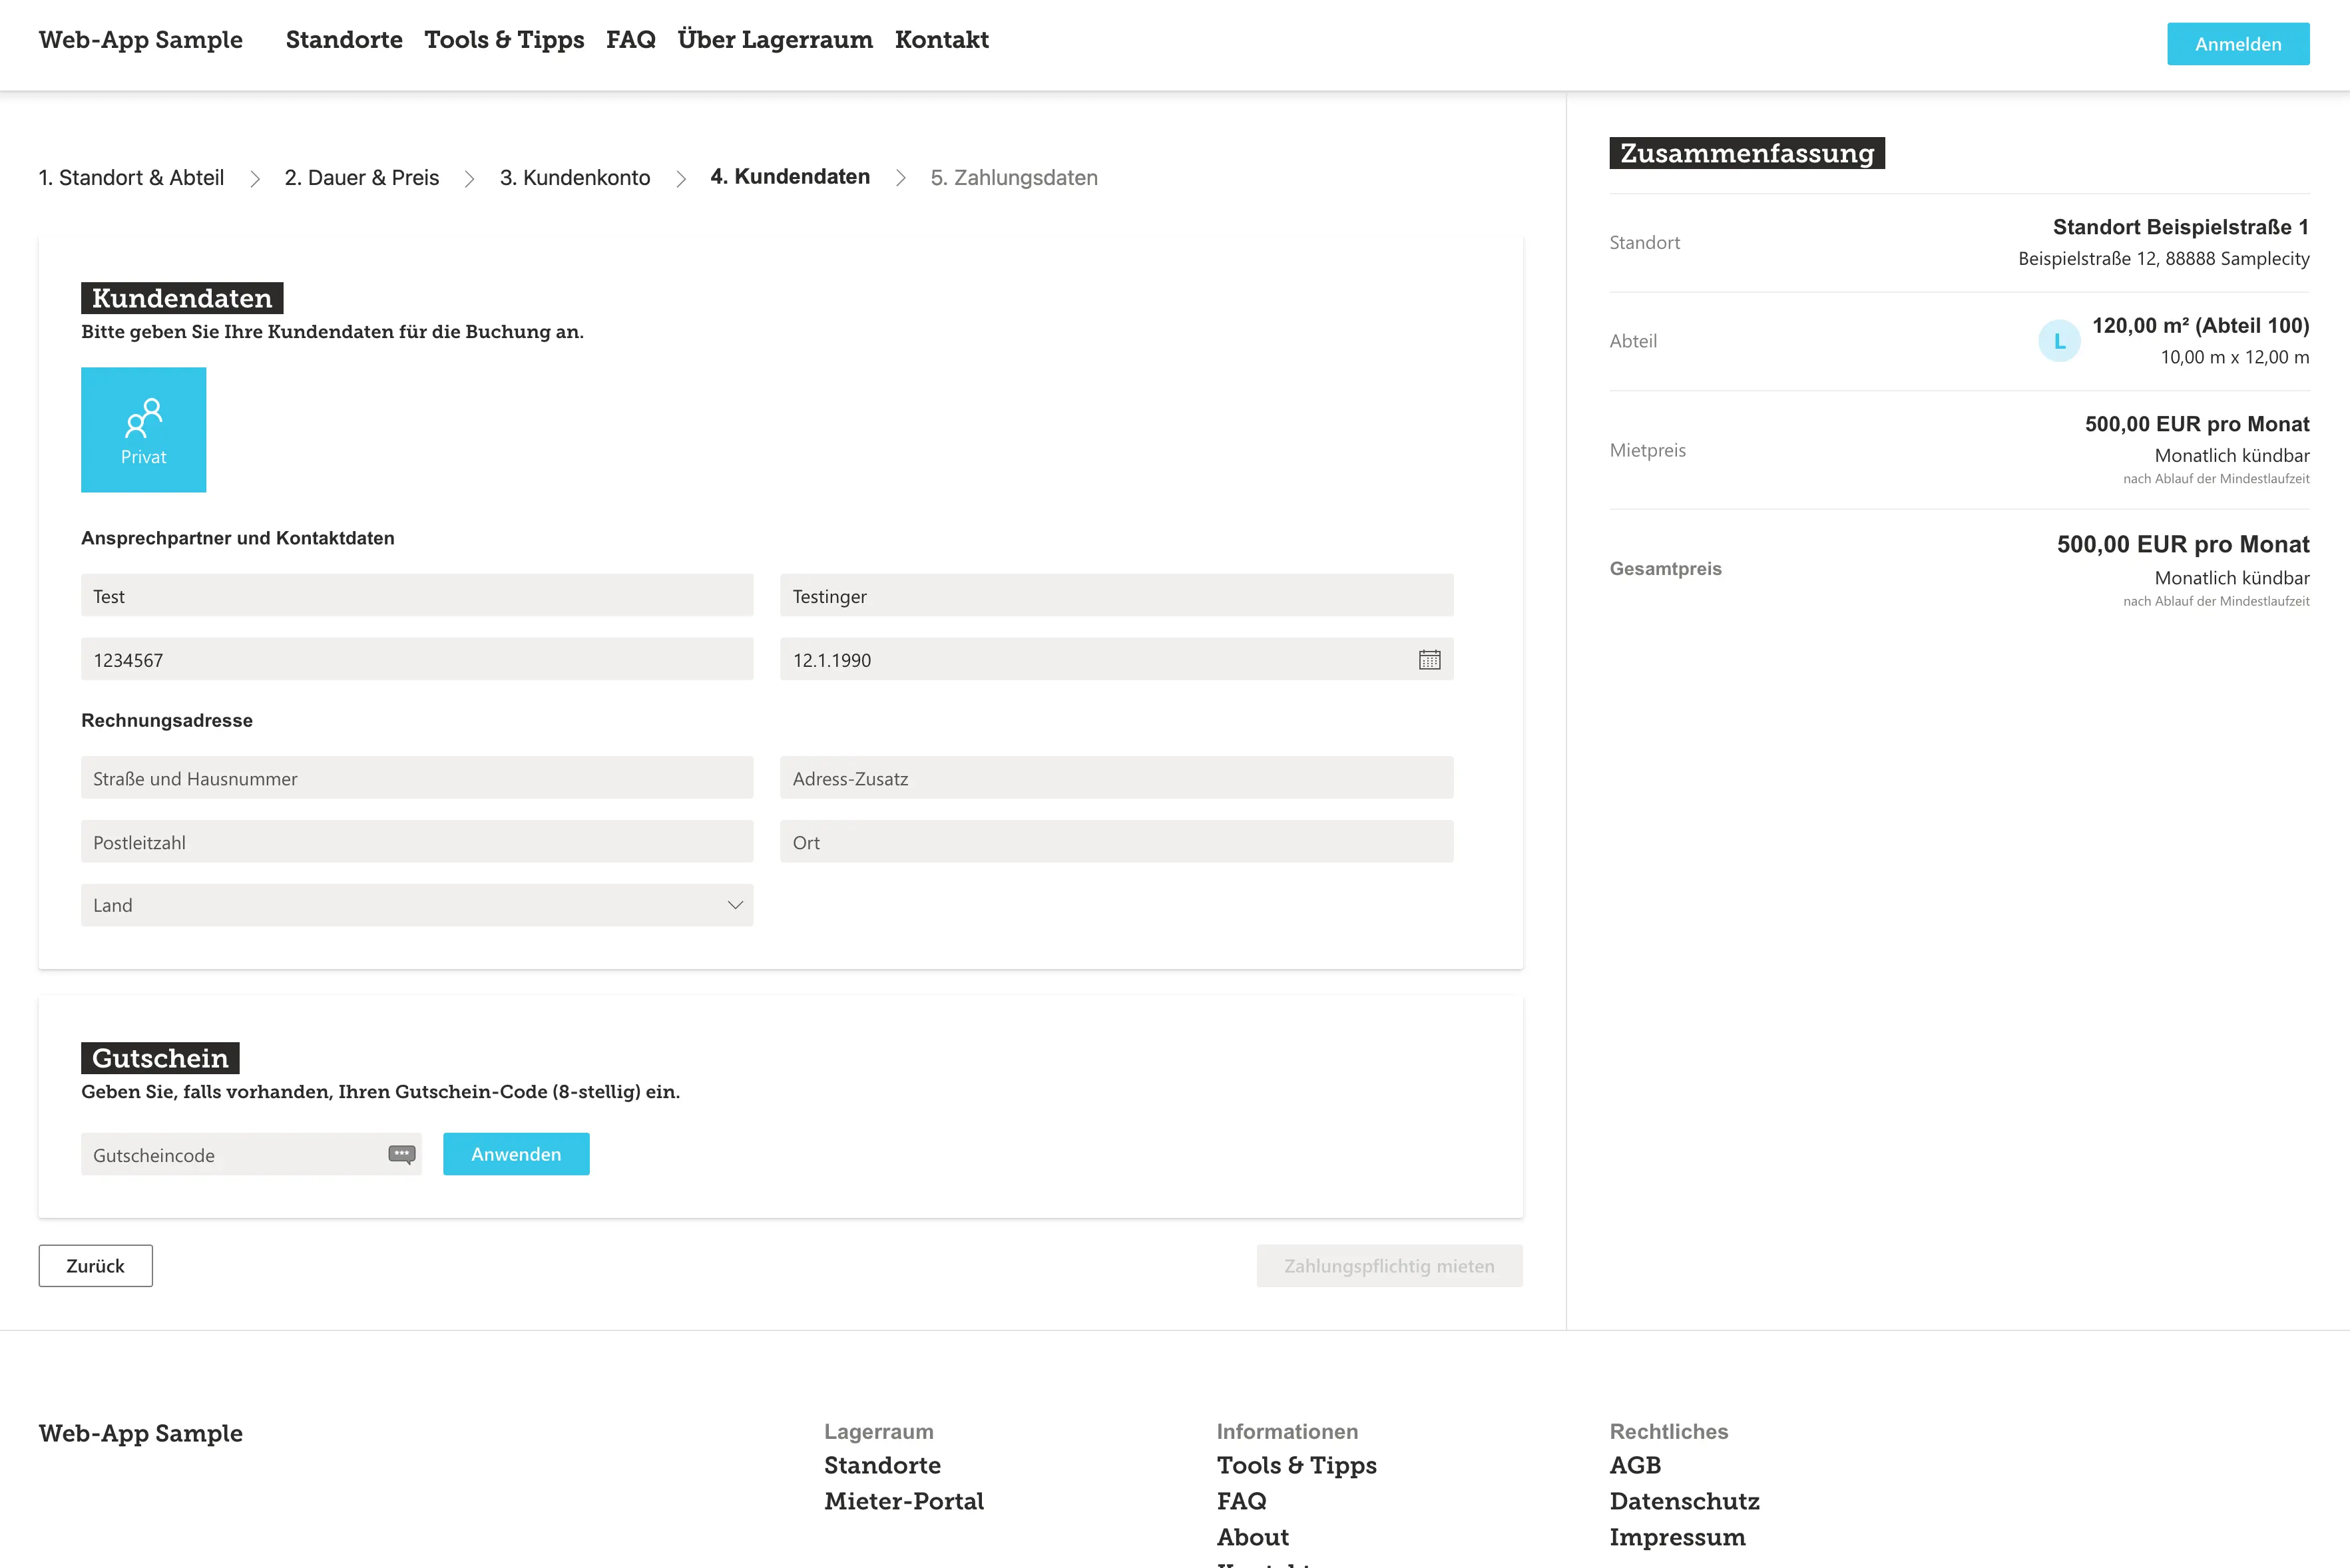Click the L size badge icon

2059,341
